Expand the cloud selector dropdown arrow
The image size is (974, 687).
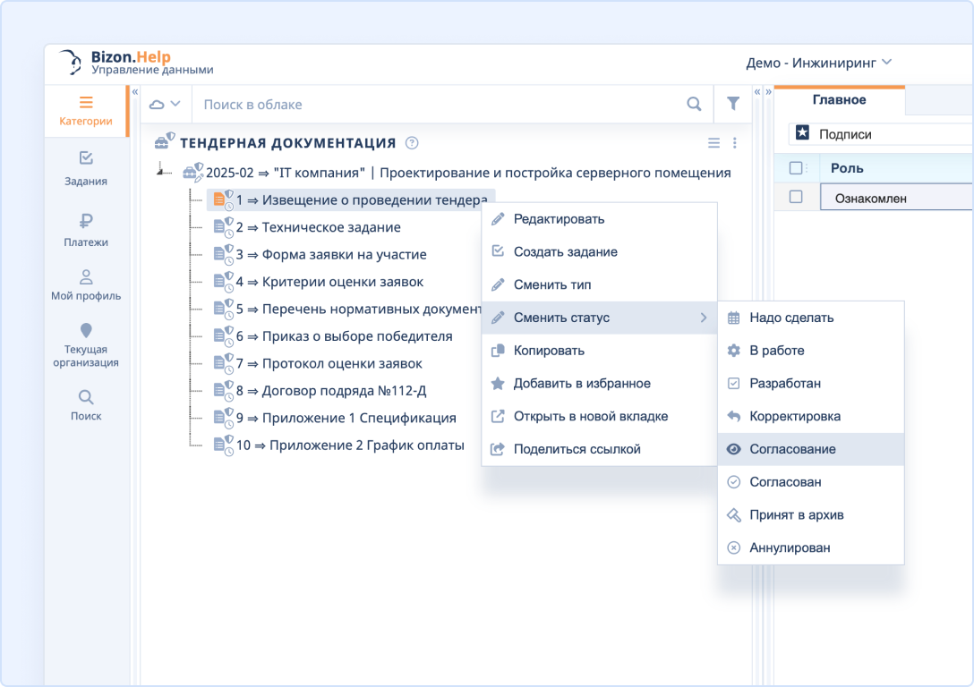(176, 104)
